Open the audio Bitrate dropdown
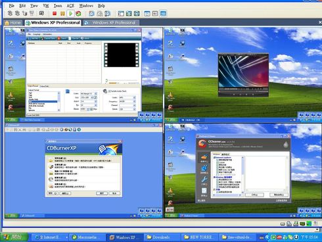 click(134, 109)
